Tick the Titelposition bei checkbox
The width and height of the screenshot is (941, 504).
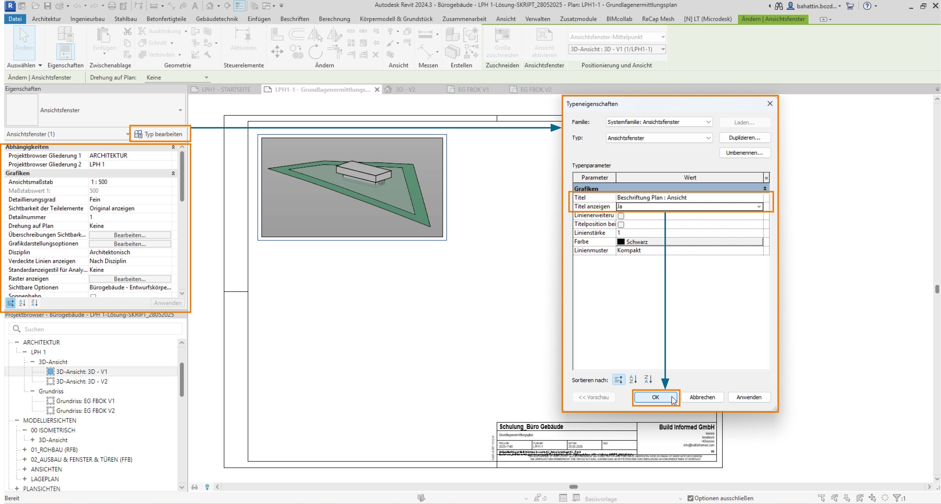tap(621, 224)
